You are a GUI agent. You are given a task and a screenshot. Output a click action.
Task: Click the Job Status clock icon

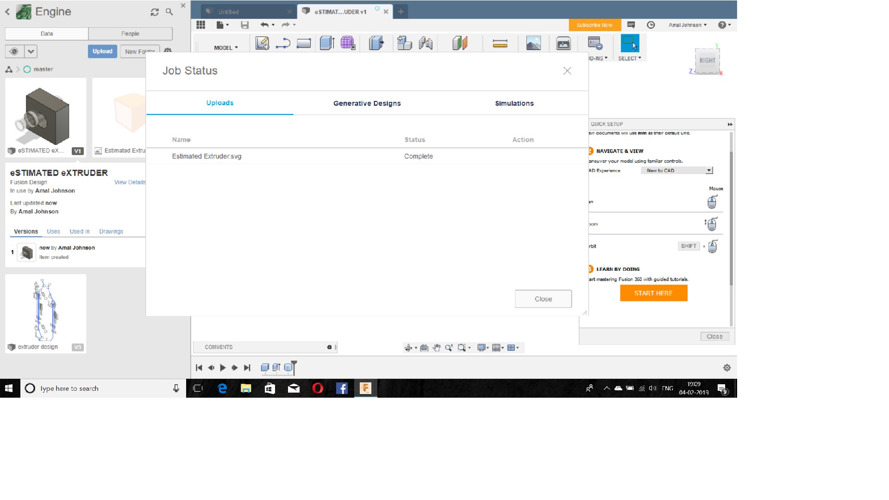651,25
